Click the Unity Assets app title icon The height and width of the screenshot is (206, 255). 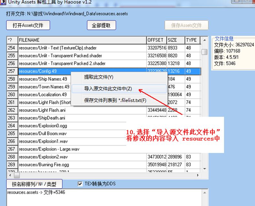[x=3, y=2]
